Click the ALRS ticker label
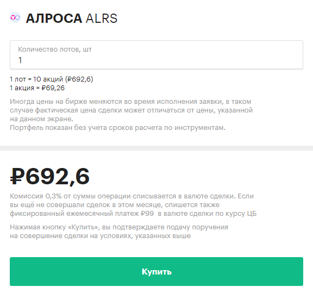This screenshot has width=313, height=299. pyautogui.click(x=102, y=18)
